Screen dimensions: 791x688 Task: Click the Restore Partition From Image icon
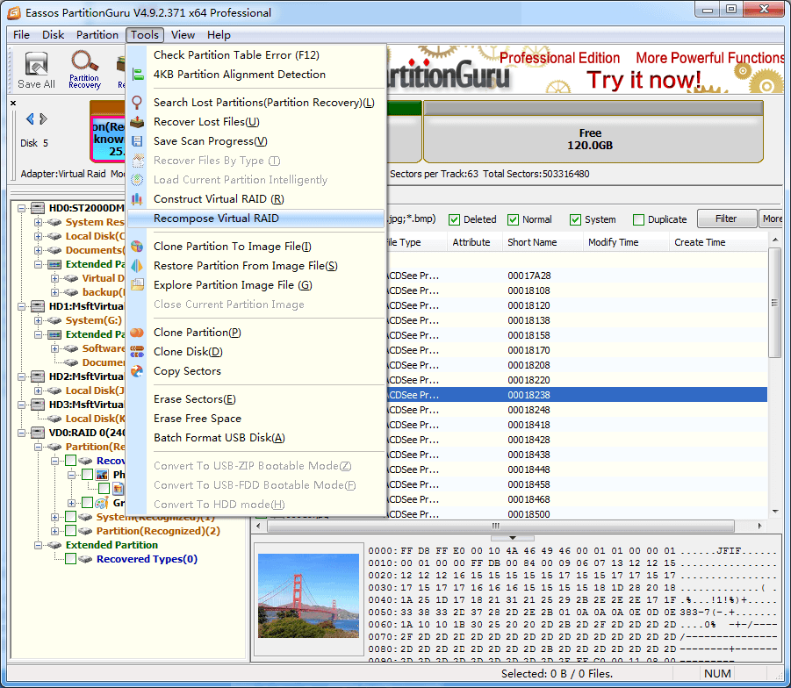coord(137,266)
